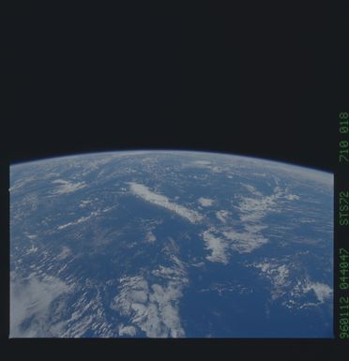349x361 pixels.
Task: Click the "044047" time stamp text
Action: 344,269
